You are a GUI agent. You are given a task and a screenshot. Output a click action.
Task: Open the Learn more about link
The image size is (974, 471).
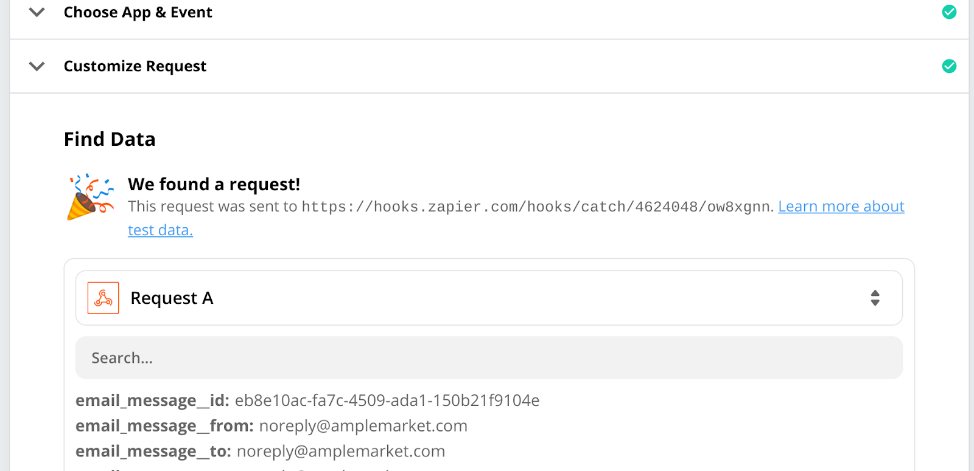pos(841,207)
